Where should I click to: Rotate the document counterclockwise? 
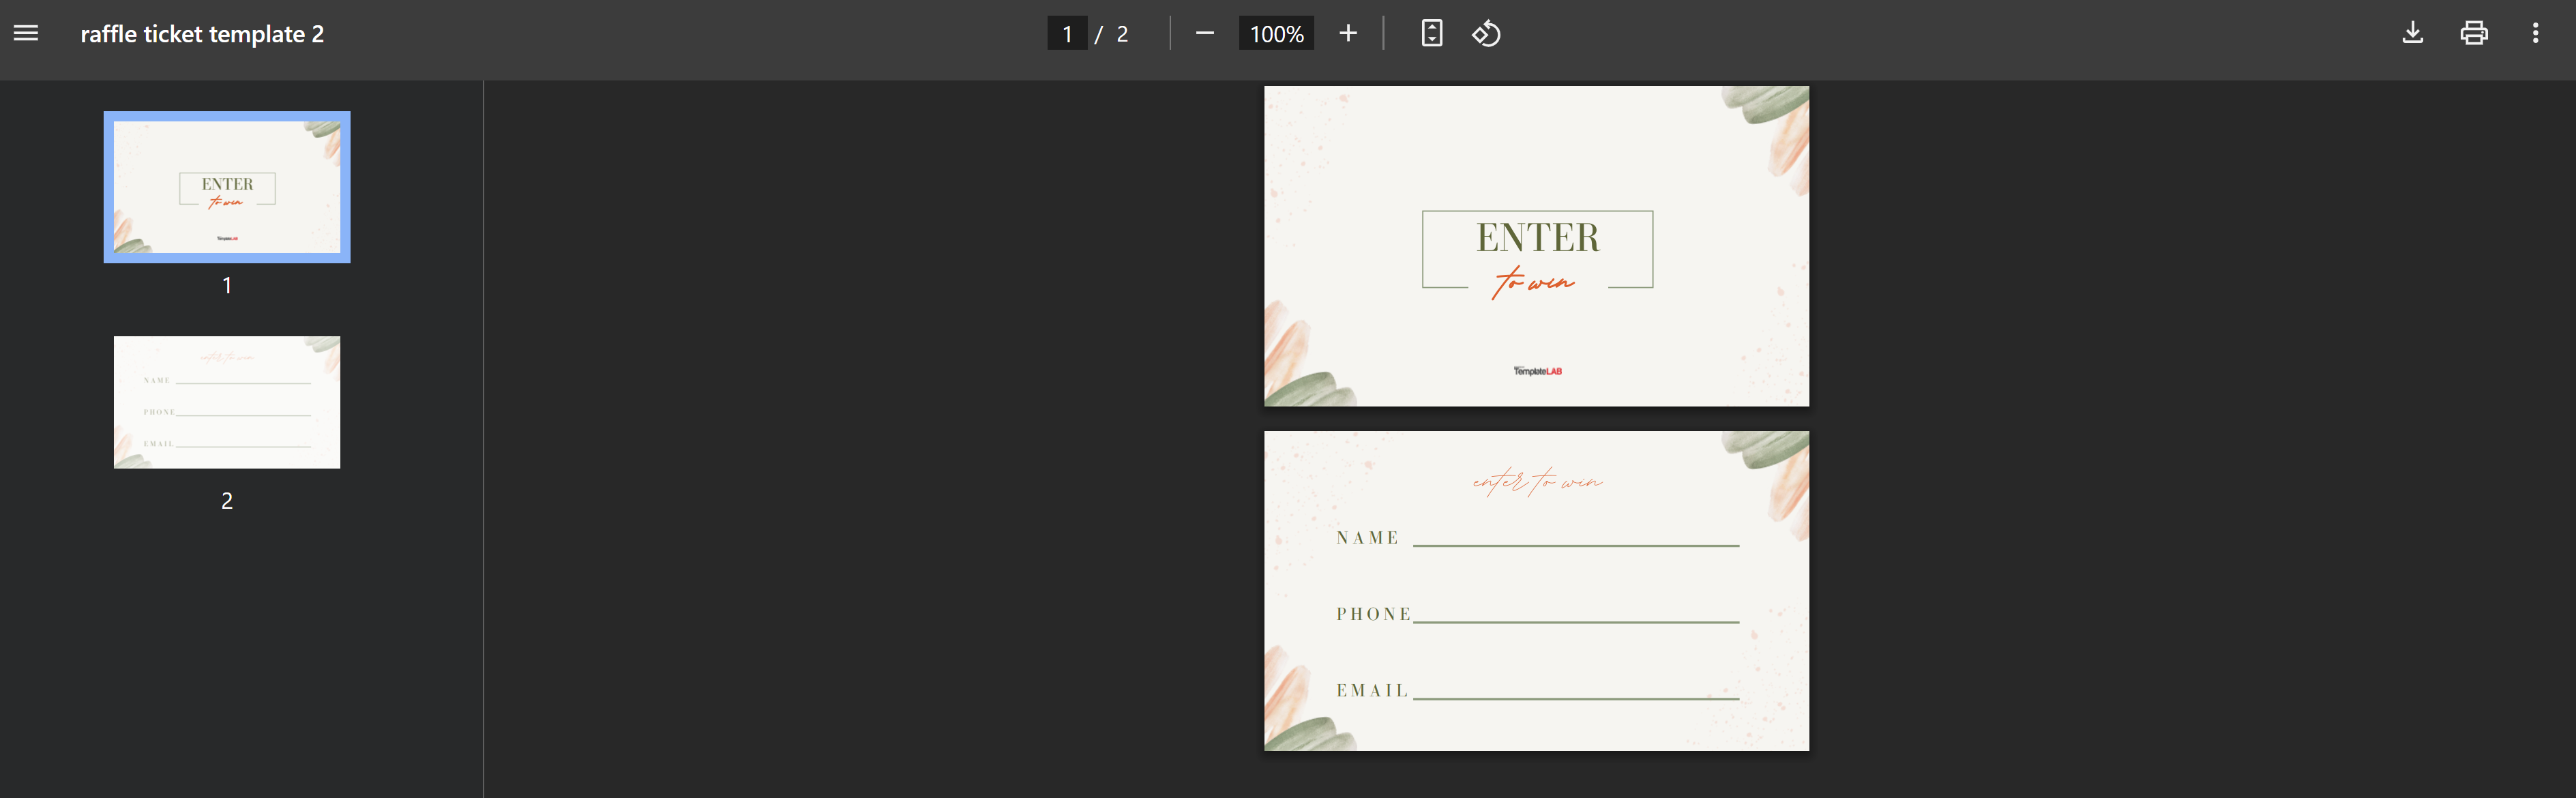1486,33
